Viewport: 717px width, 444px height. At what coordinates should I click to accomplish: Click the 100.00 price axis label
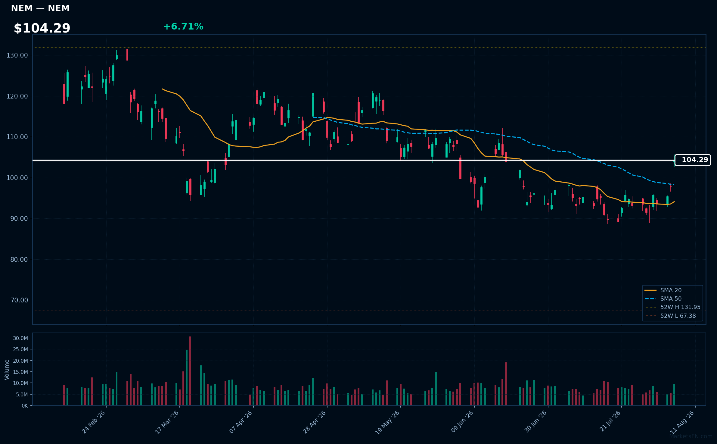pyautogui.click(x=17, y=178)
